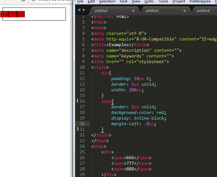Image resolution: width=217 pixels, height=177 pixels.
Task: Click the div selector on line 11
Action: tap(105, 73)
